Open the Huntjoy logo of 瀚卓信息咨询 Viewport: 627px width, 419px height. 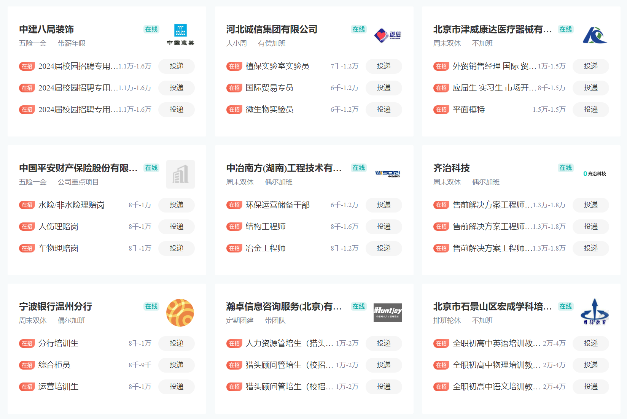coord(388,313)
